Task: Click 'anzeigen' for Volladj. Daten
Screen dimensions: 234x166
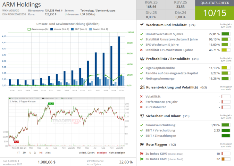Action: pos(102,153)
